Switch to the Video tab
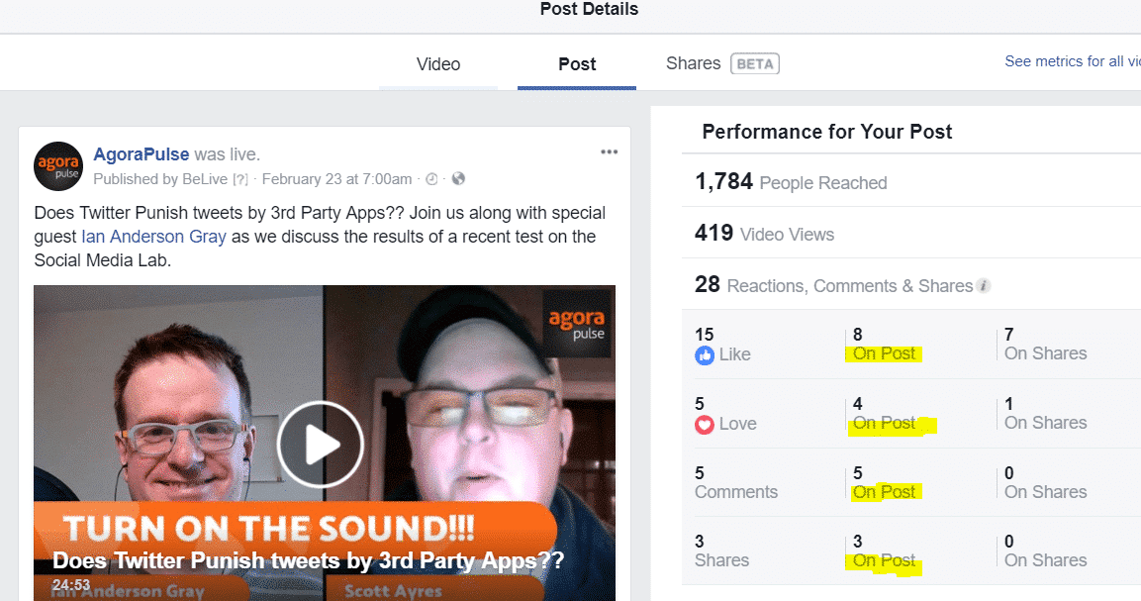The height and width of the screenshot is (601, 1141). click(x=438, y=64)
